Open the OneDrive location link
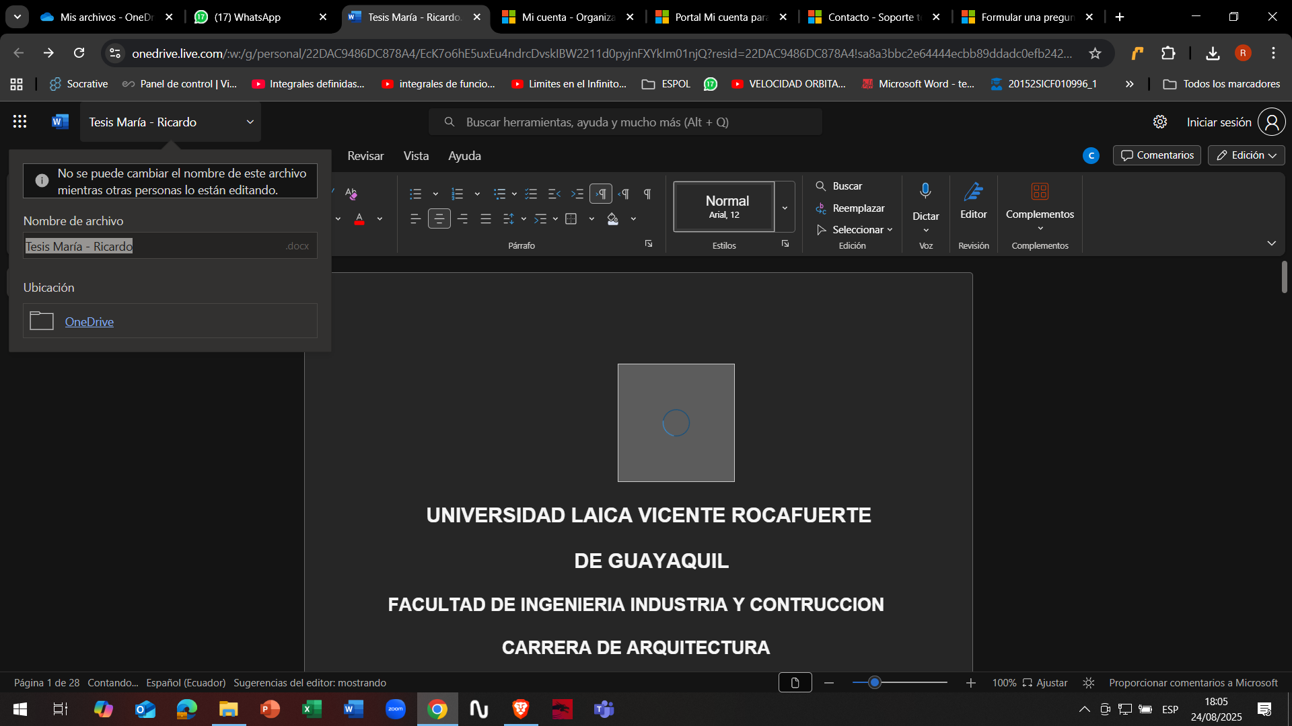 [89, 321]
